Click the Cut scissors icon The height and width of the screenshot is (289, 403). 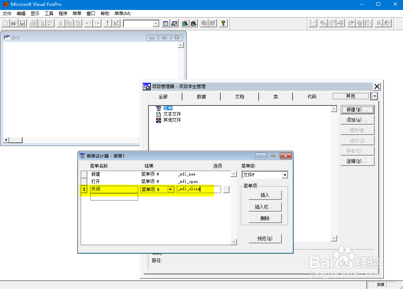click(60, 23)
